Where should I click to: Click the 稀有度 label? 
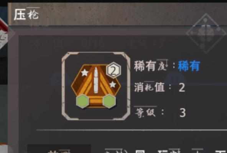tap(151, 66)
